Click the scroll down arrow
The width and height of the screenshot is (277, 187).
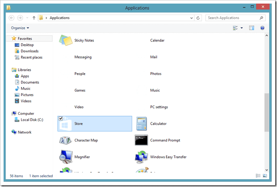coord(267,170)
